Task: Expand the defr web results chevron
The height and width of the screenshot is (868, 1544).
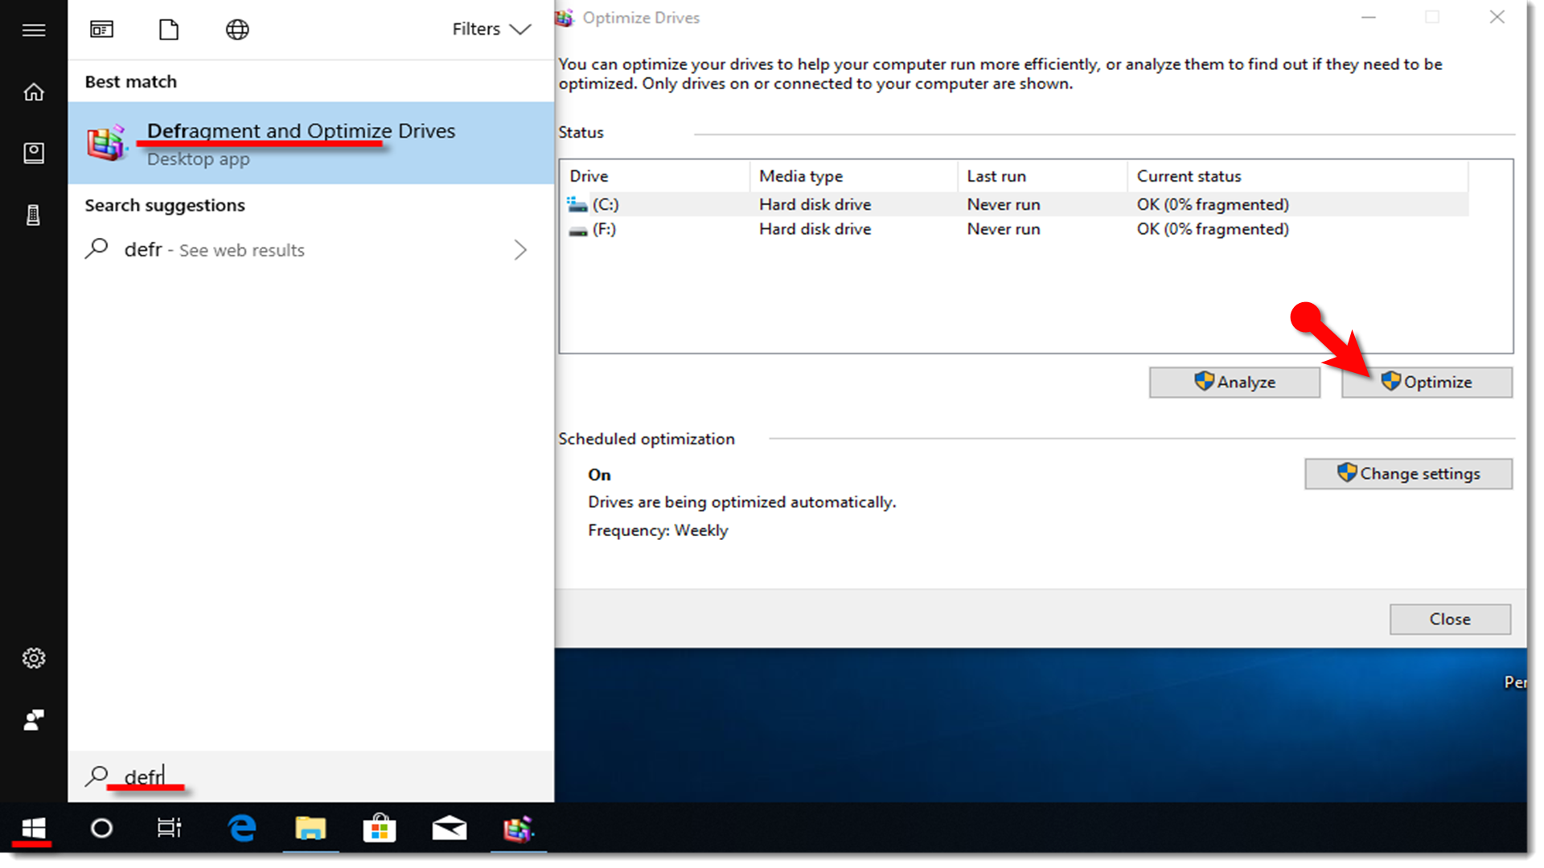Action: click(520, 250)
